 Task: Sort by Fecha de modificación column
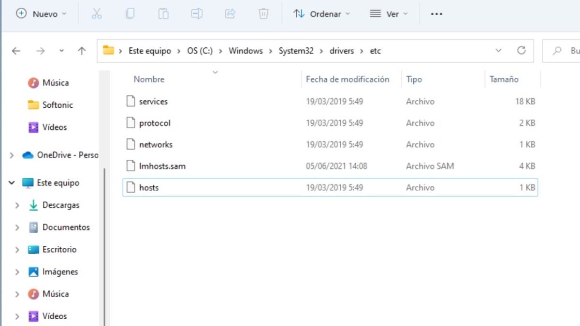[347, 79]
